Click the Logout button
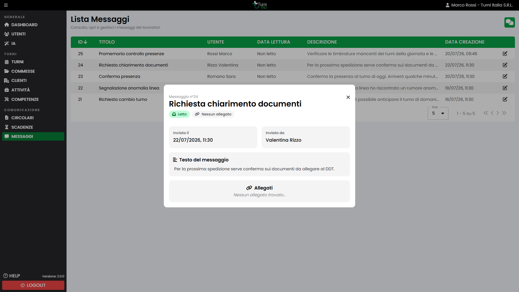The height and width of the screenshot is (292, 519). click(33, 285)
